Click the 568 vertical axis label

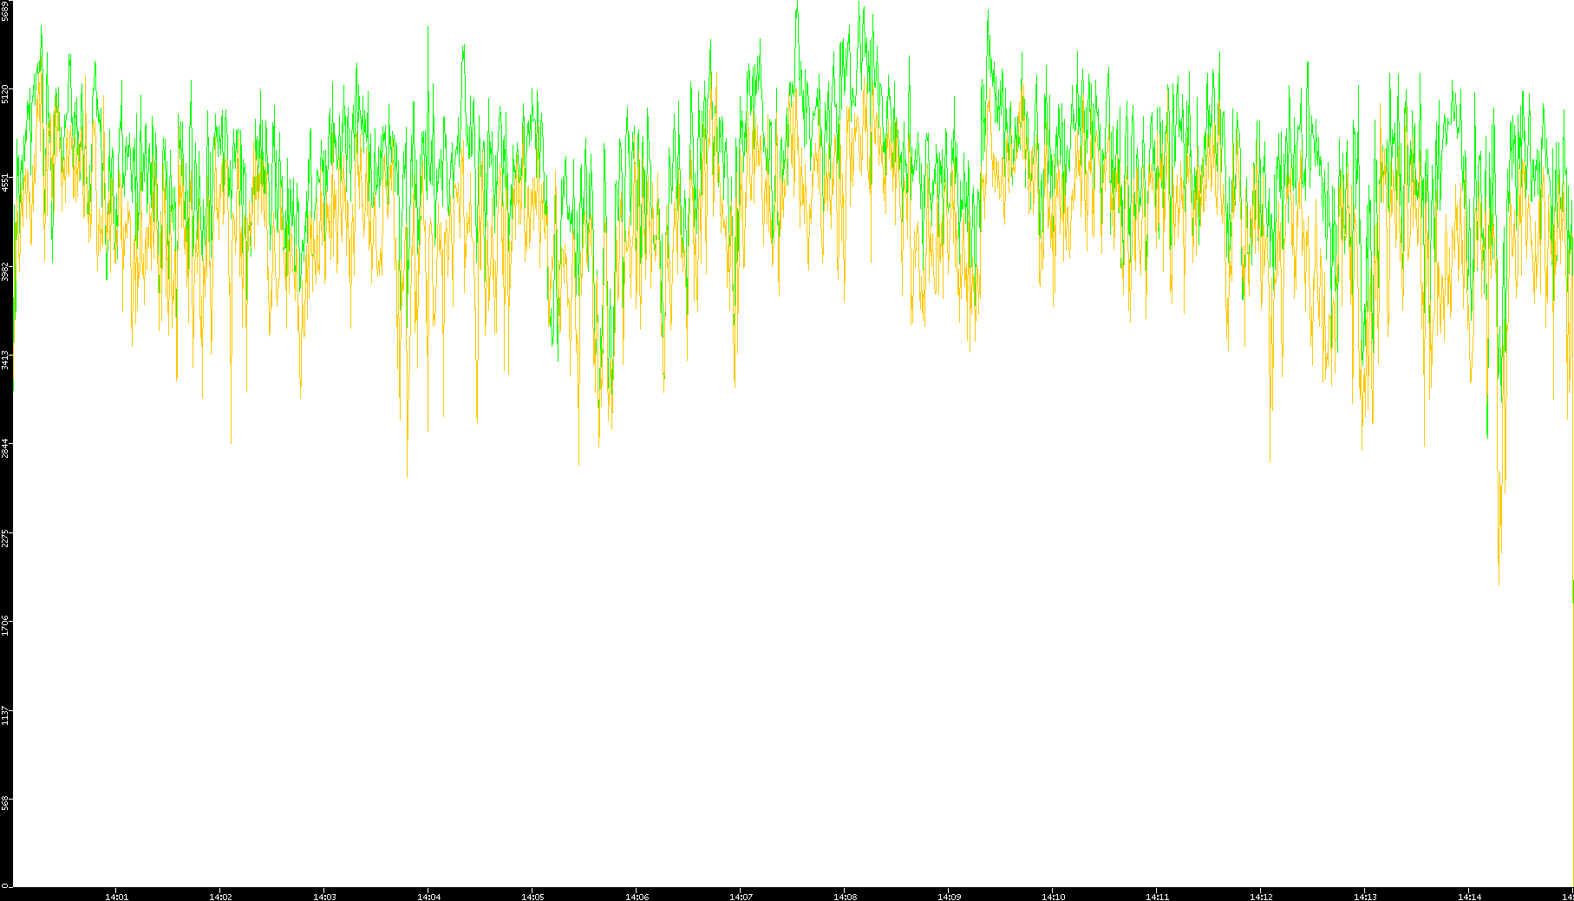click(x=5, y=803)
